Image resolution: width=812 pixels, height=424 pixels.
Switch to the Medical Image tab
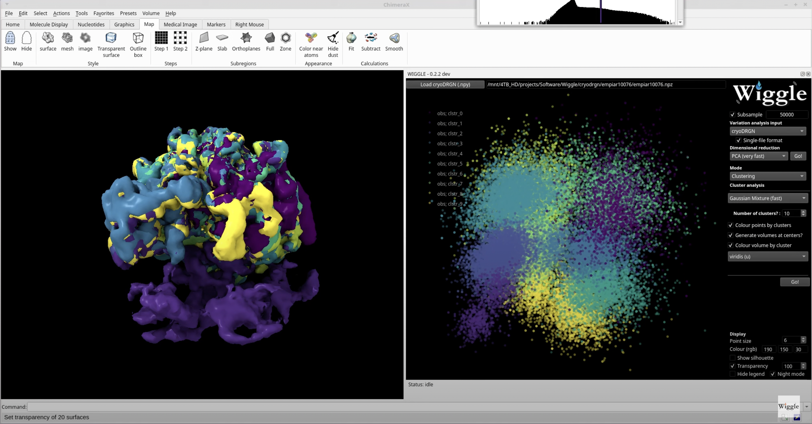tap(180, 24)
